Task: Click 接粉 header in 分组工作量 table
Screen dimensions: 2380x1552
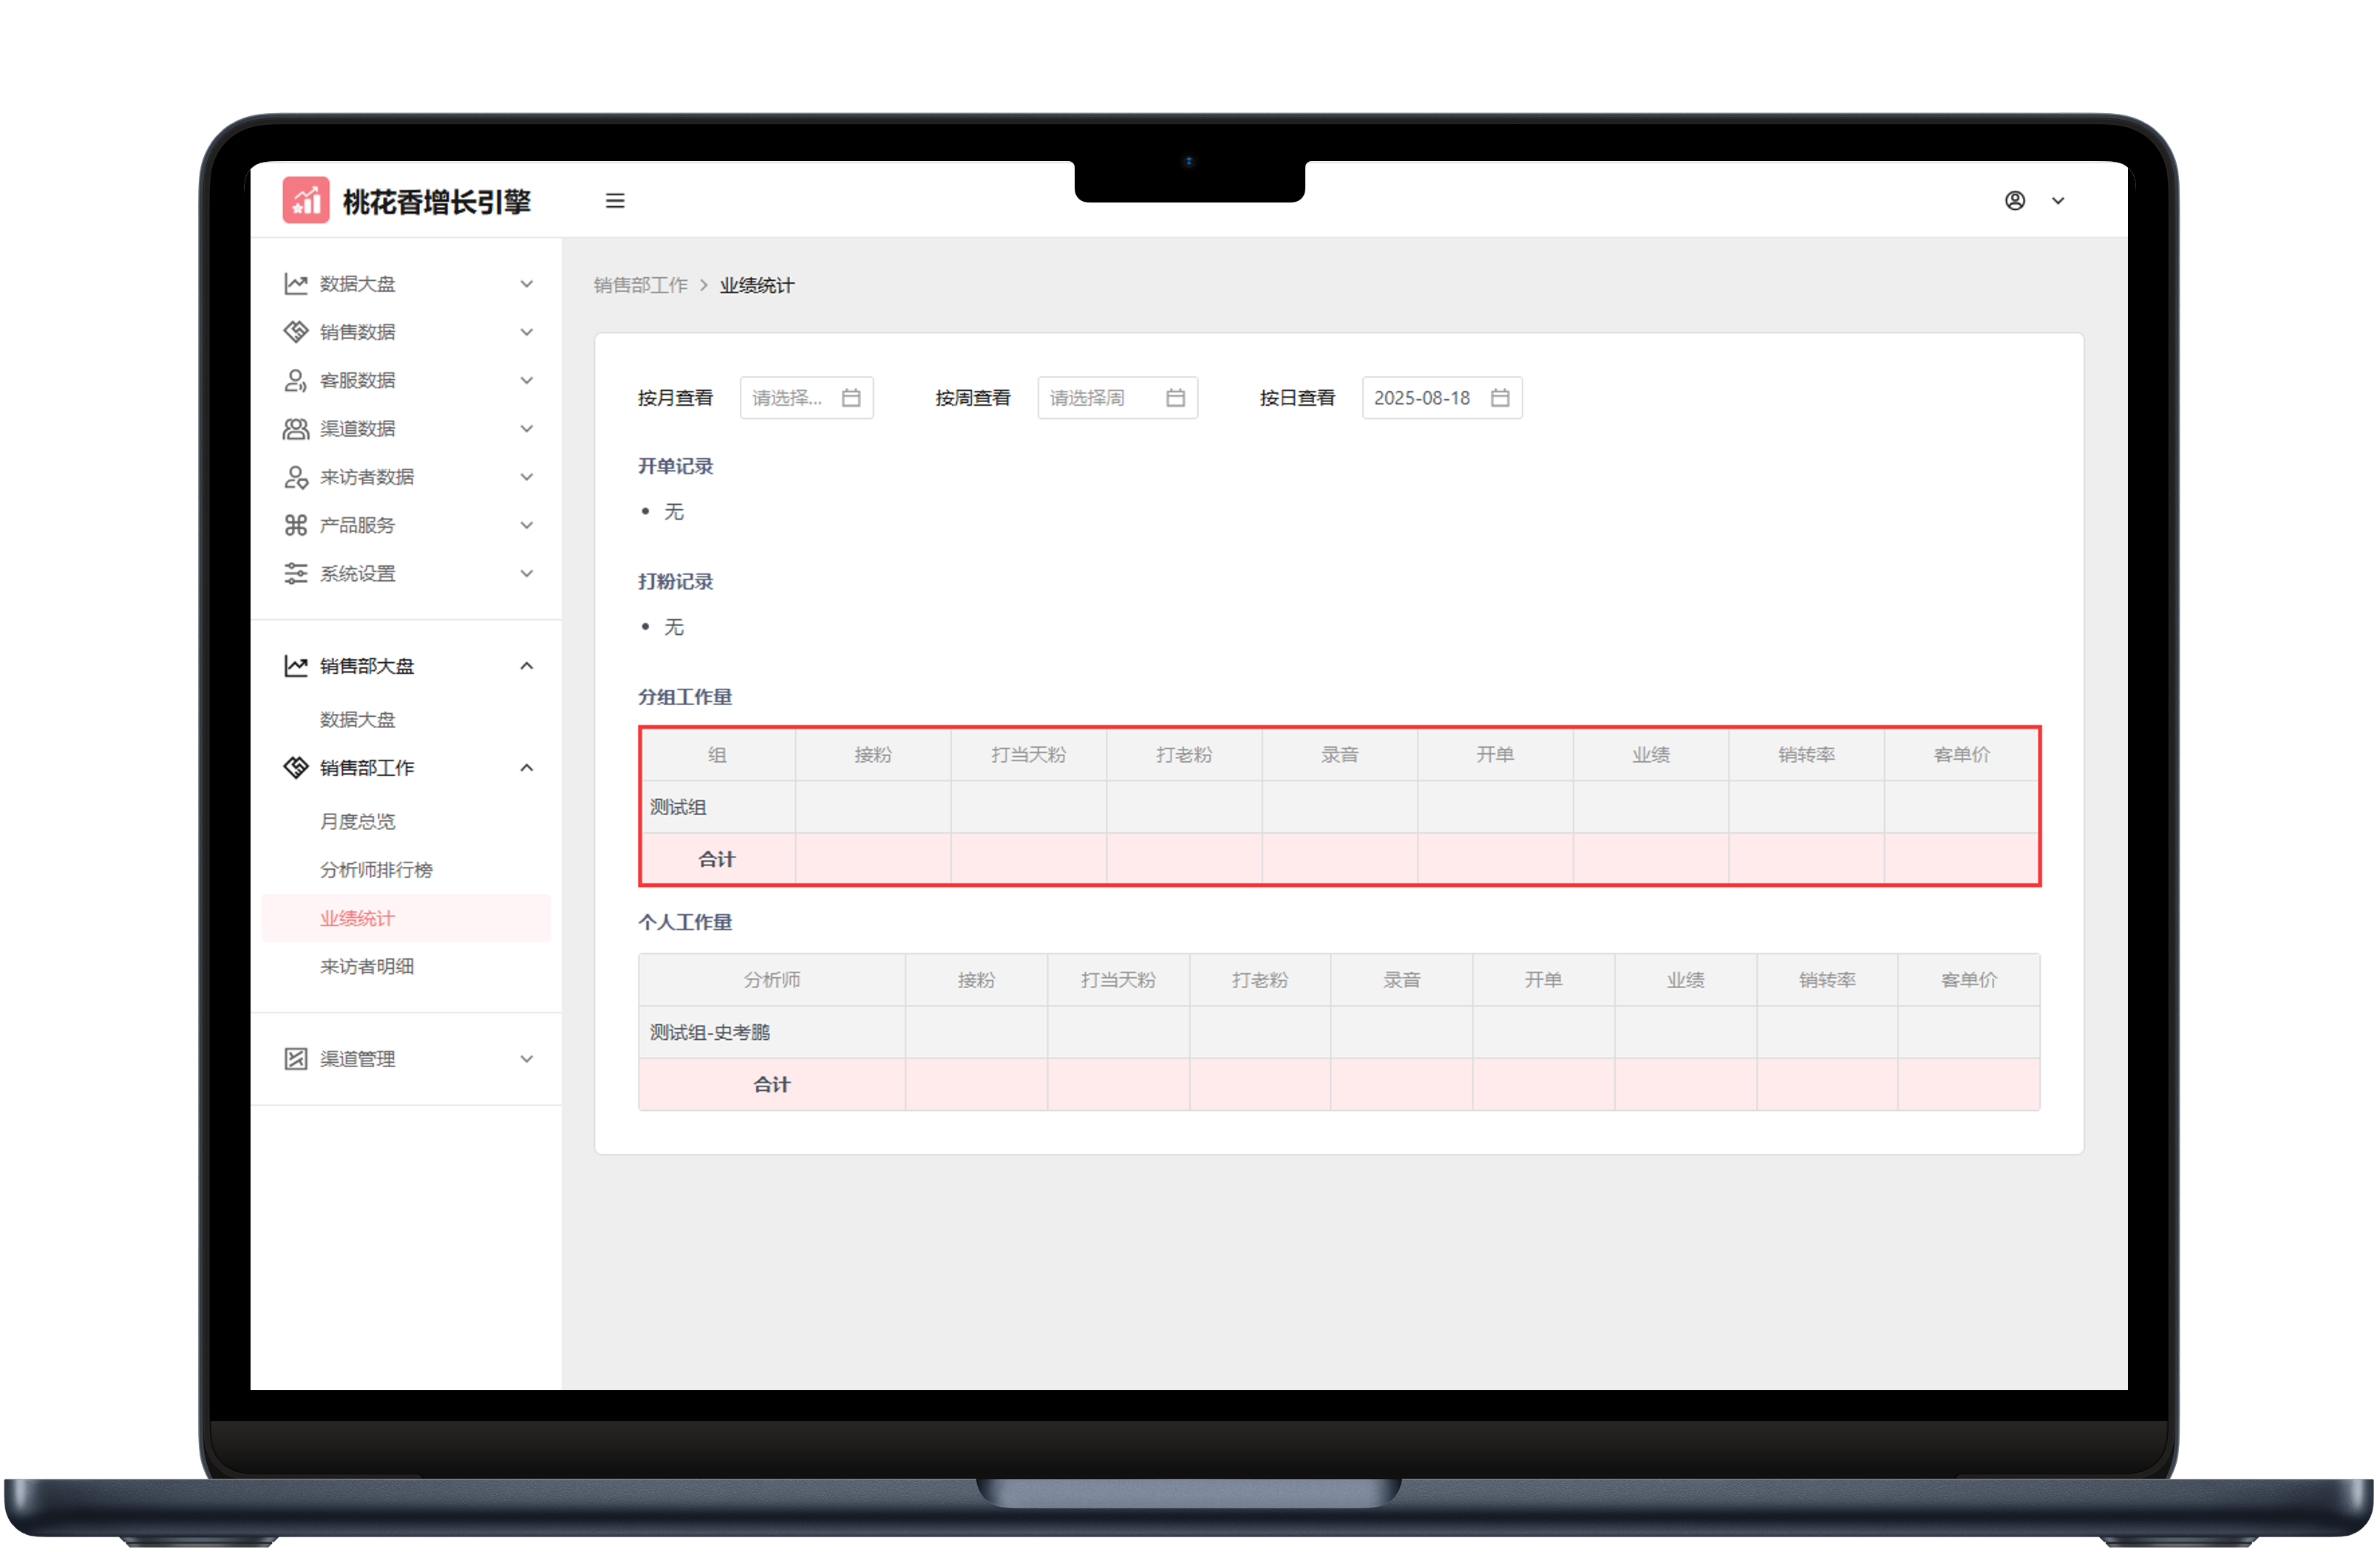Action: 873,755
